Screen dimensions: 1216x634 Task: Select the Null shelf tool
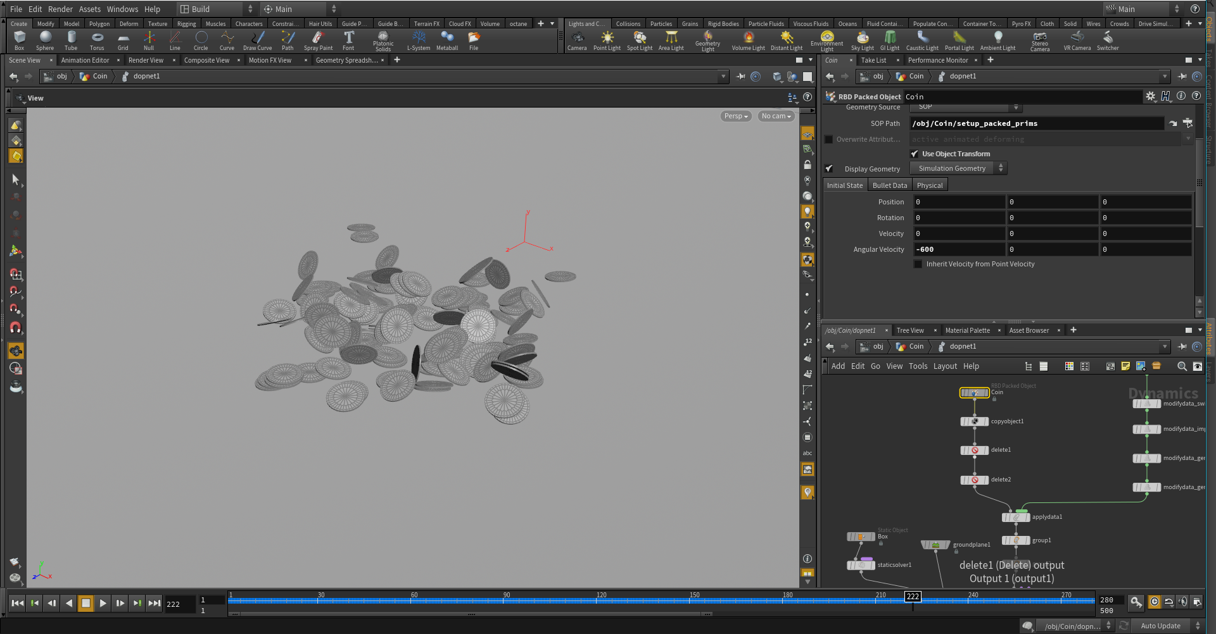[149, 41]
